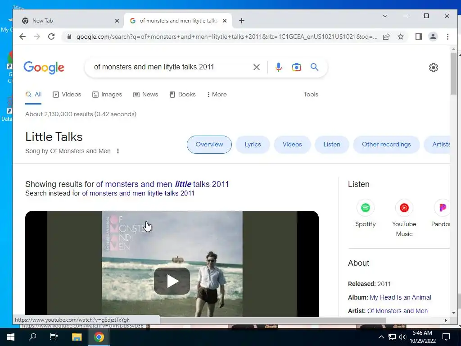Start voice search with microphone icon
Viewport: 461px width, 346px height.
coord(278,67)
